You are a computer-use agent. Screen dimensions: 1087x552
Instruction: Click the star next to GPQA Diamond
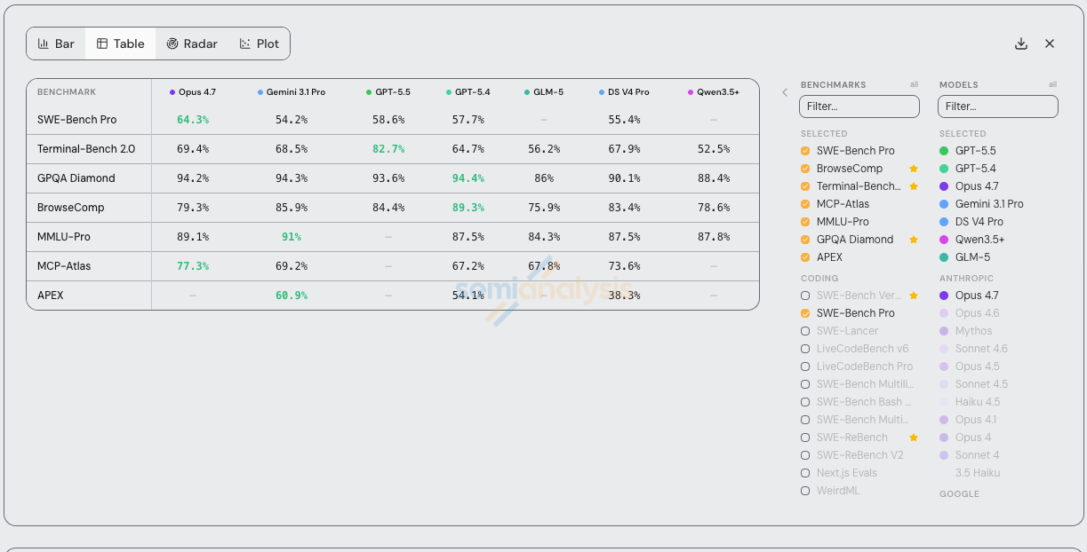pyautogui.click(x=913, y=240)
